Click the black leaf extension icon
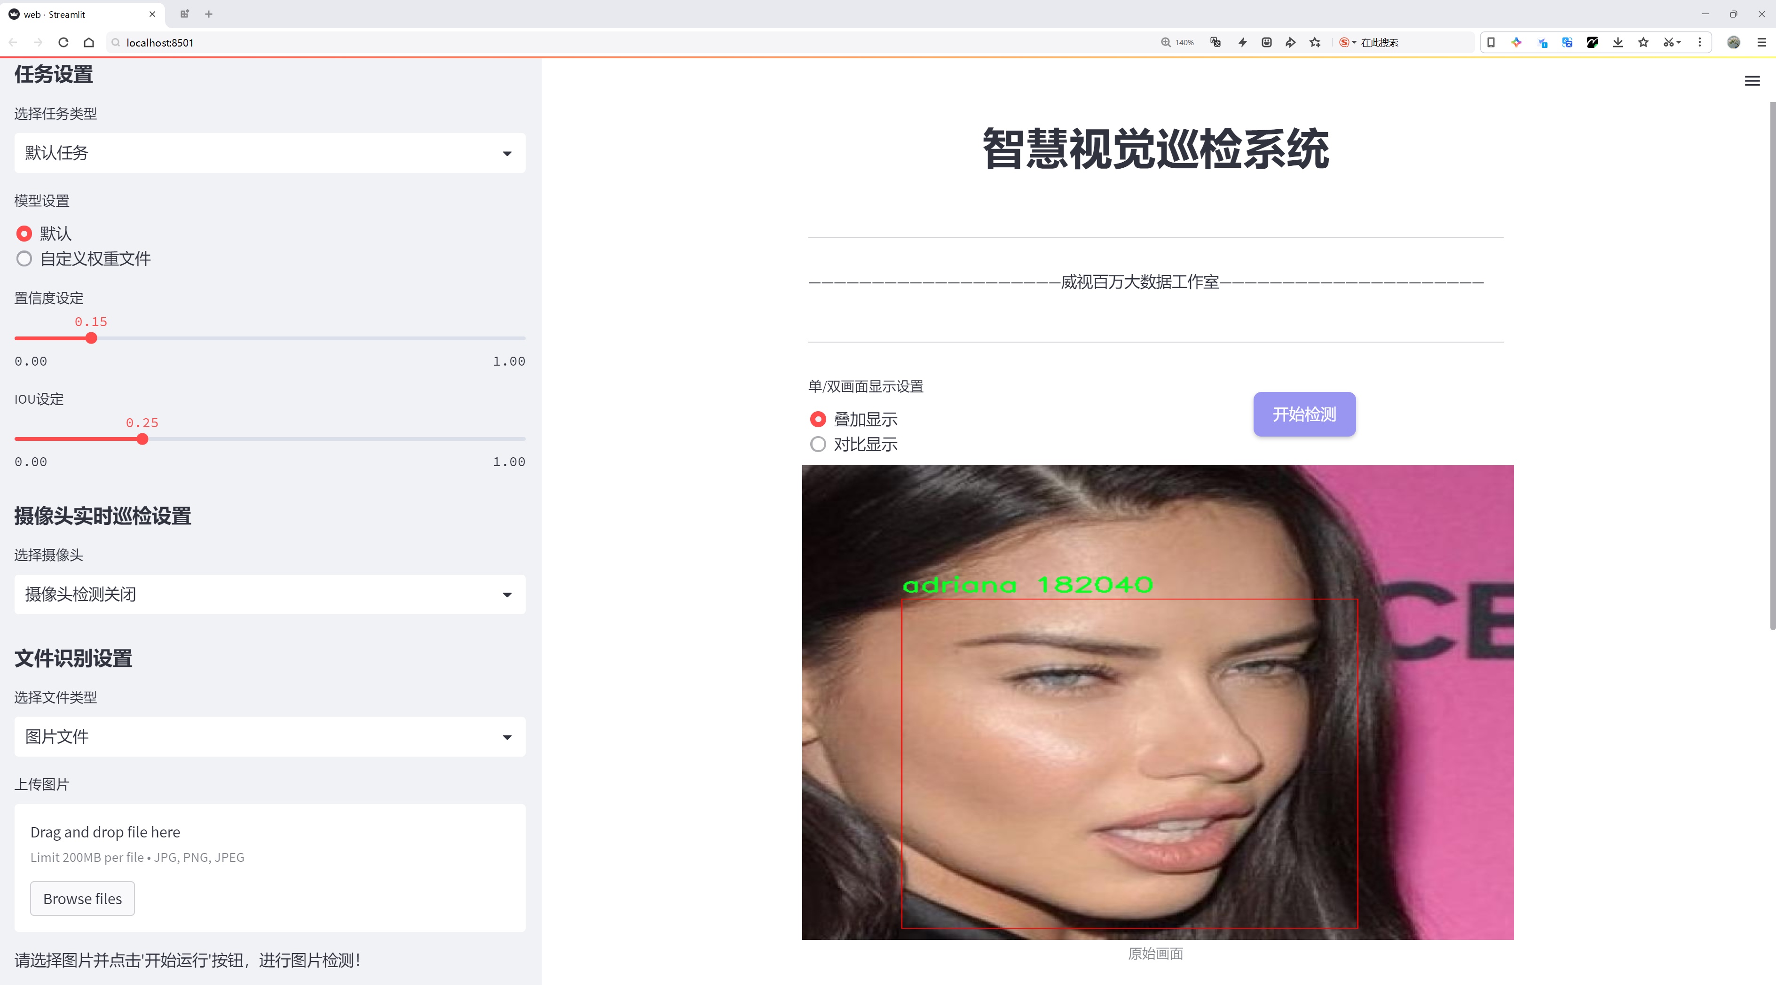This screenshot has height=985, width=1776. pos(1593,43)
